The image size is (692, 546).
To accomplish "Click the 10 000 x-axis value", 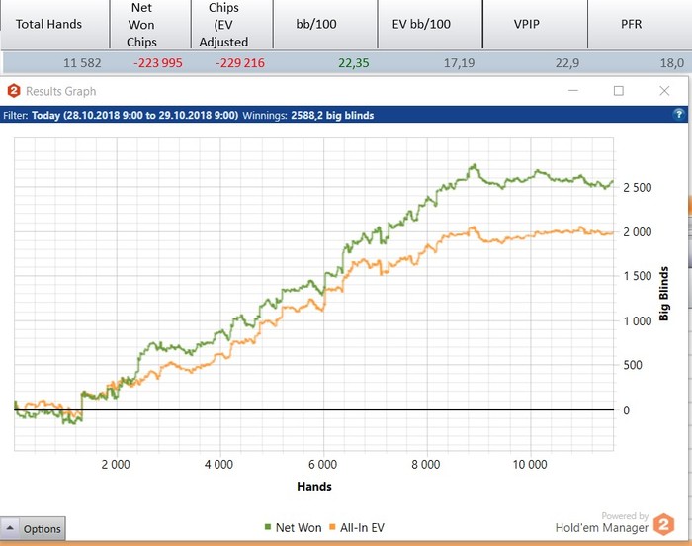I will click(x=530, y=464).
